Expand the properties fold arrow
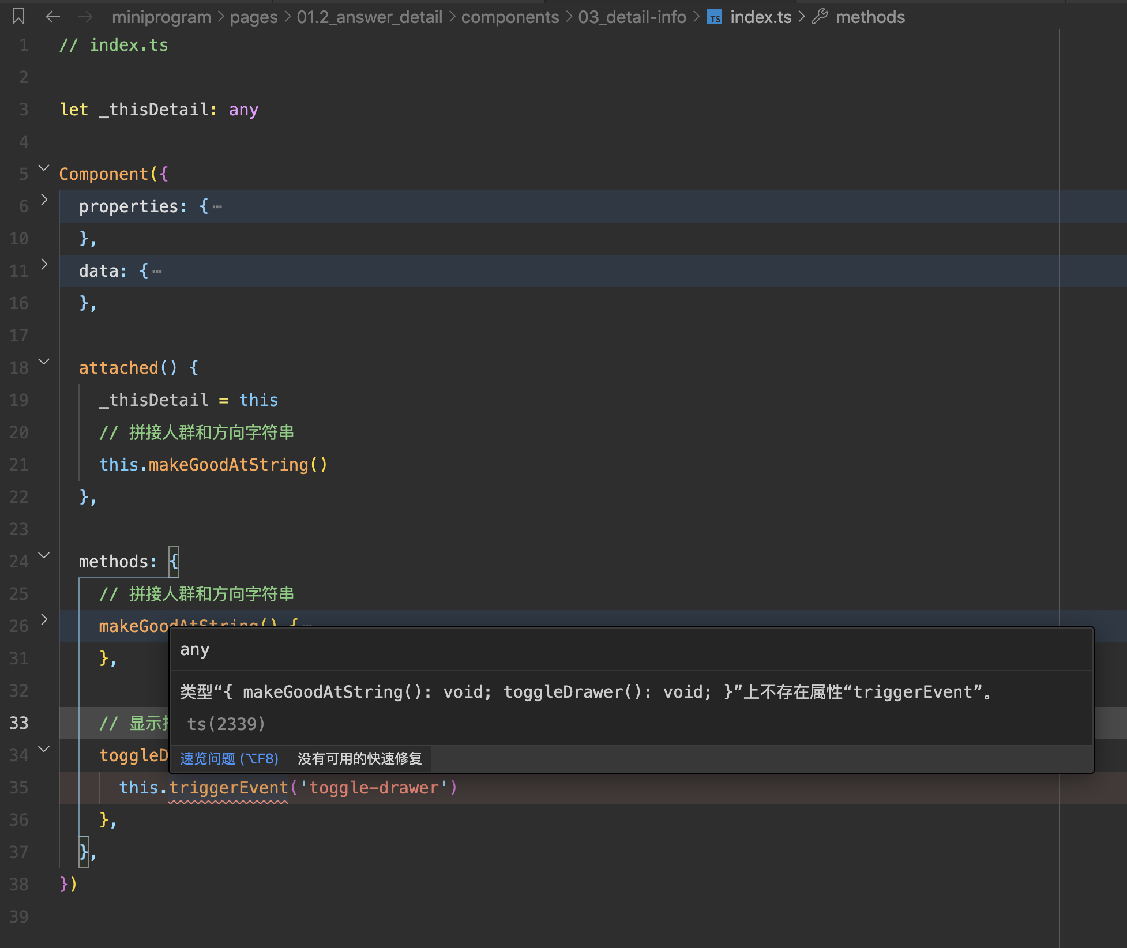 (44, 200)
